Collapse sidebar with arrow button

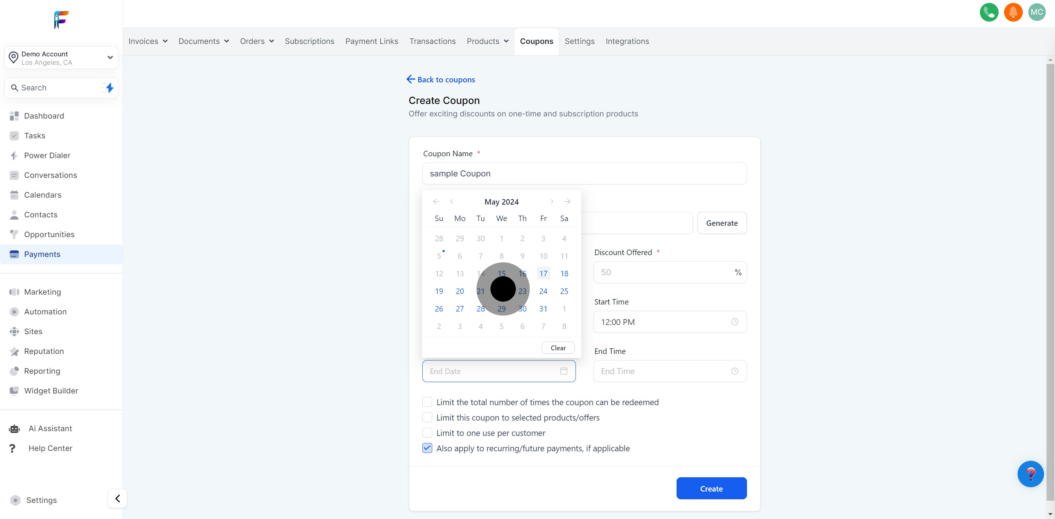pyautogui.click(x=118, y=498)
